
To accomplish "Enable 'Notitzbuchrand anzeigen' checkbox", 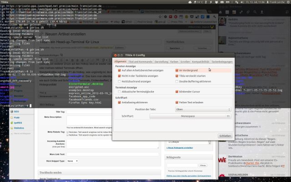I will click(119, 81).
